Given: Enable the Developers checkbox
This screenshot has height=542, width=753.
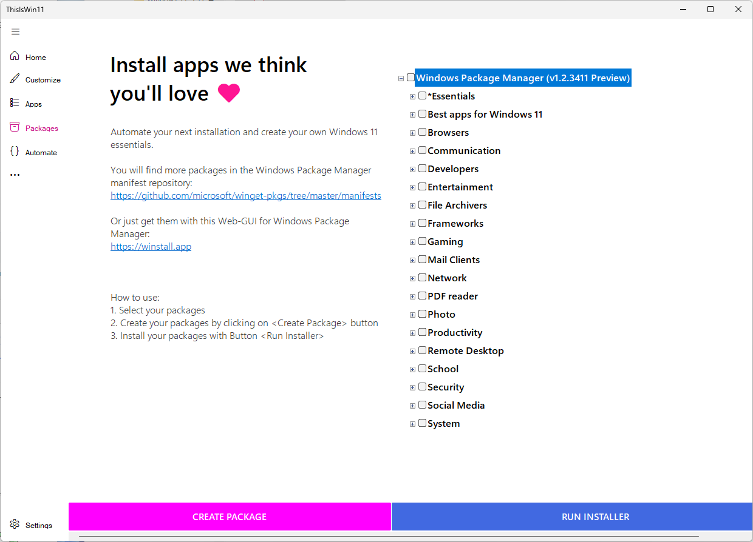Looking at the screenshot, I should point(423,169).
